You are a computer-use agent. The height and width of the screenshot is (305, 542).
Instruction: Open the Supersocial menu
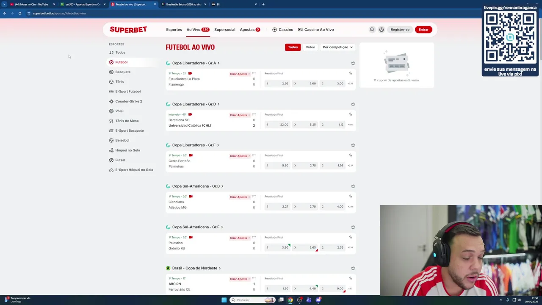[x=225, y=30]
